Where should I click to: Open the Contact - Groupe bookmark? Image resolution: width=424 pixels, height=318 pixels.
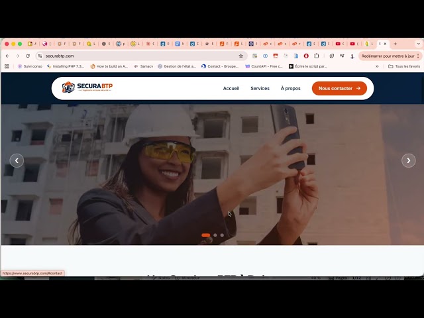[220, 66]
